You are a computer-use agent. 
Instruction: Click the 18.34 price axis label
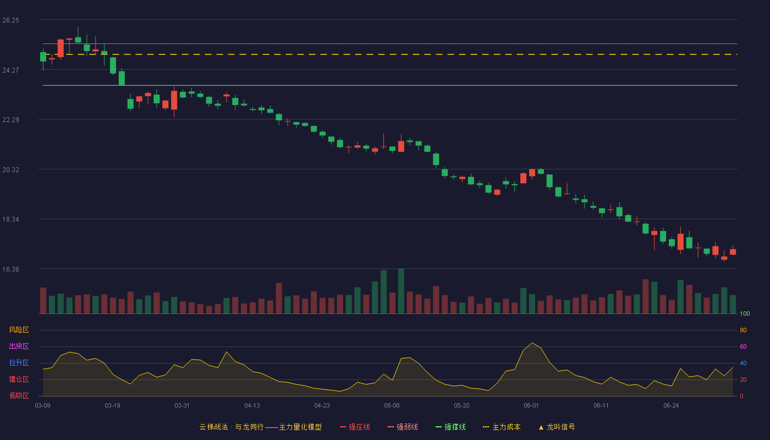point(10,219)
